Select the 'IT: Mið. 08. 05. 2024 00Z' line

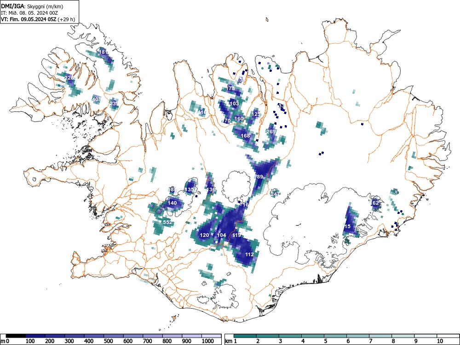click(x=29, y=13)
